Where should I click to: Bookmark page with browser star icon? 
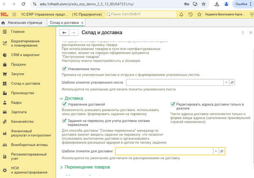pyautogui.click(x=204, y=4)
